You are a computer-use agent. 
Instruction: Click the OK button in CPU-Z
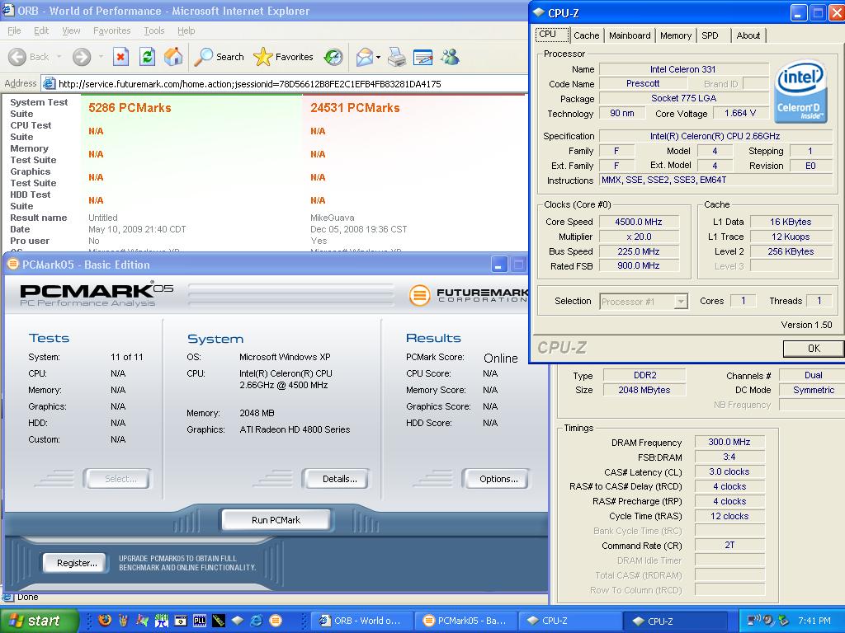[x=813, y=349]
